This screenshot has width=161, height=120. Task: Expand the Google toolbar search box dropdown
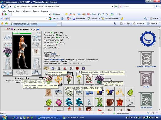46,19
